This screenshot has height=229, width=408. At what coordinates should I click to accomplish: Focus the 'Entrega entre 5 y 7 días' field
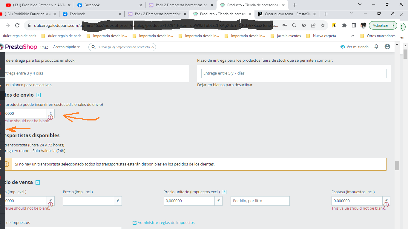pos(294,73)
